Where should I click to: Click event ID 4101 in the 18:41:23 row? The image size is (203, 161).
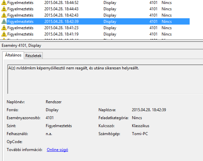click(154, 28)
